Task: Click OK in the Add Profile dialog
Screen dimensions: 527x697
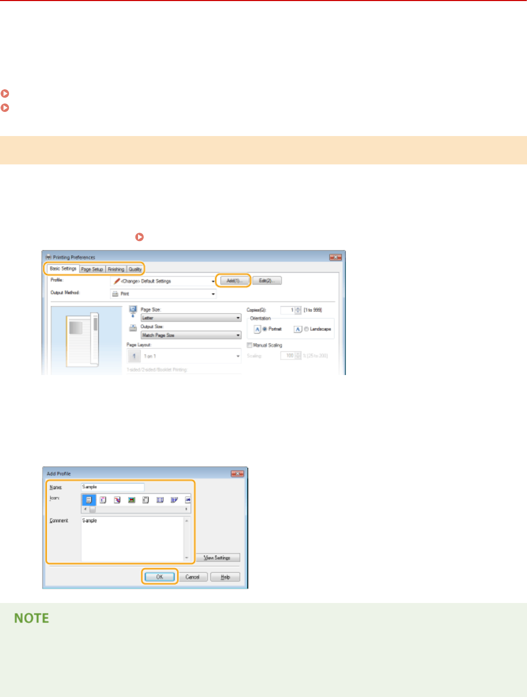Action: [160, 577]
